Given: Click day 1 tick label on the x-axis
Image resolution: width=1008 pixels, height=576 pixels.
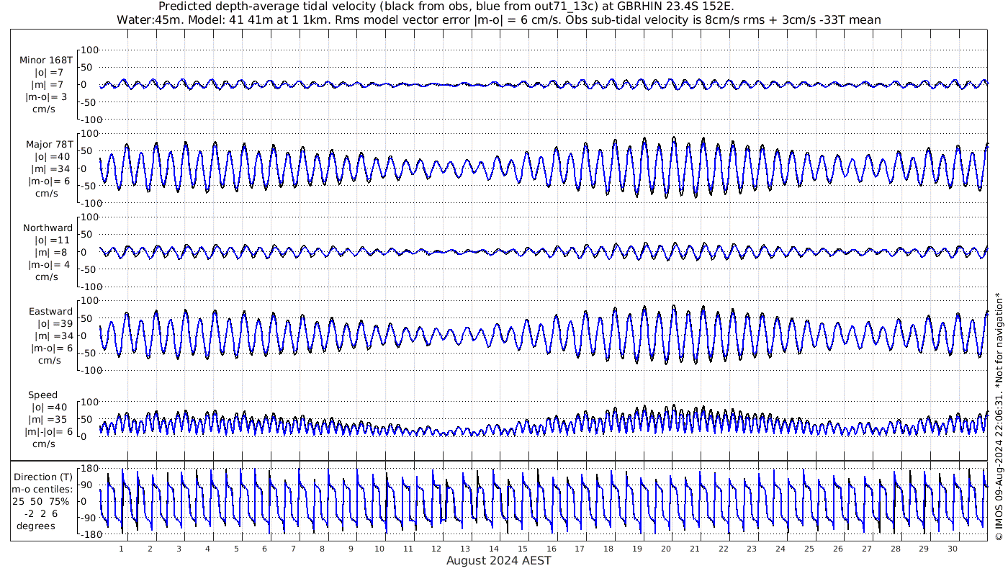Looking at the screenshot, I should tap(122, 549).
